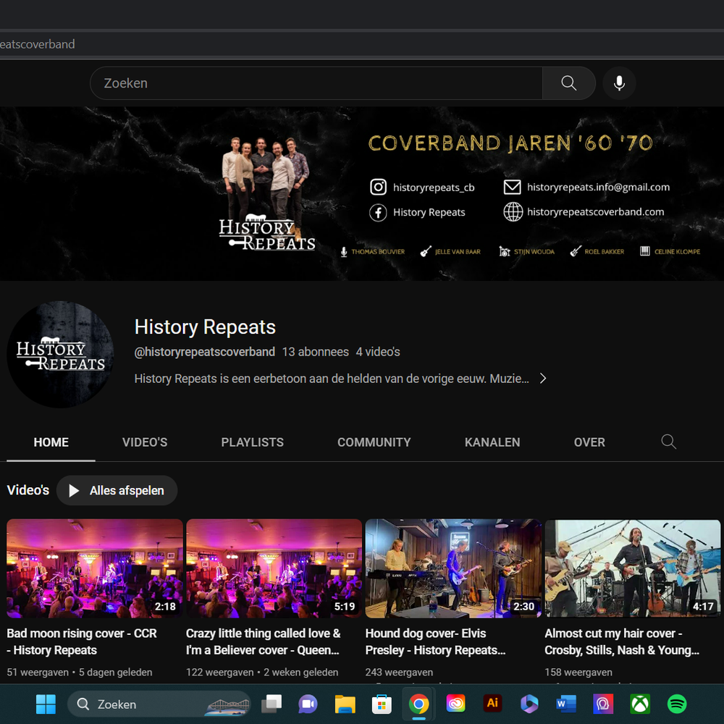Open the PLAYLISTS tab
Image resolution: width=724 pixels, height=724 pixels.
pyautogui.click(x=252, y=442)
